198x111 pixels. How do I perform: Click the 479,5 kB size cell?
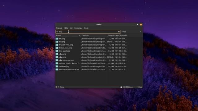111,66
